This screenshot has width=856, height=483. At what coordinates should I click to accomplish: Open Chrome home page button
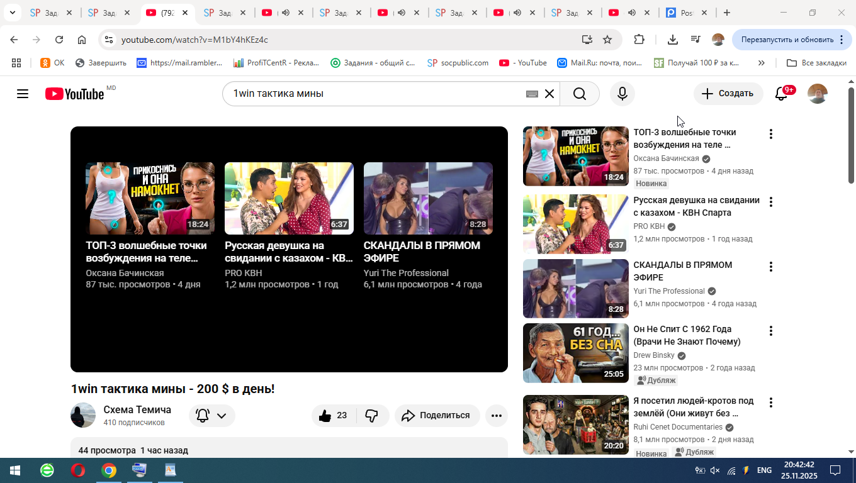coord(82,40)
